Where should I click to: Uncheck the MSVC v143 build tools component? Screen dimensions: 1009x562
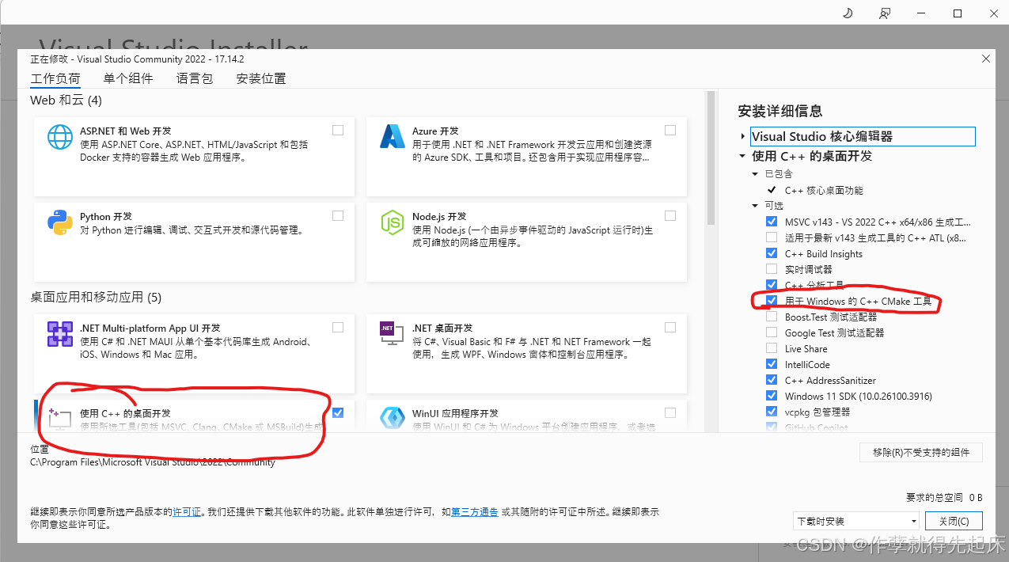(x=772, y=222)
